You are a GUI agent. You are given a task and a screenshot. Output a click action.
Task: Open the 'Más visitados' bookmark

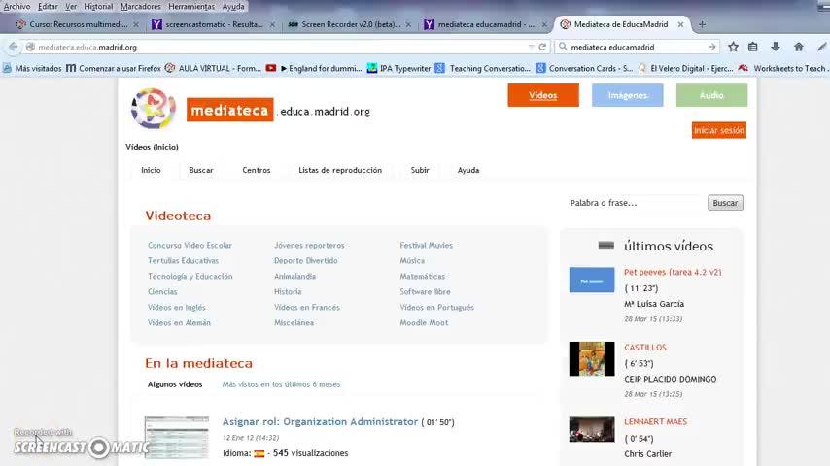pos(32,68)
